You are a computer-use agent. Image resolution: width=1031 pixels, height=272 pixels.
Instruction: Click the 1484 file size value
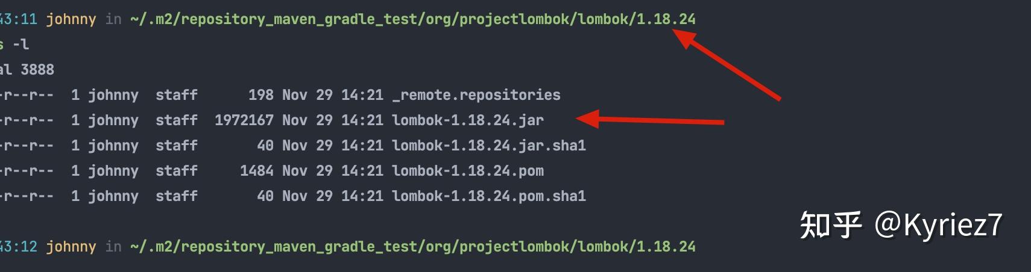[256, 171]
